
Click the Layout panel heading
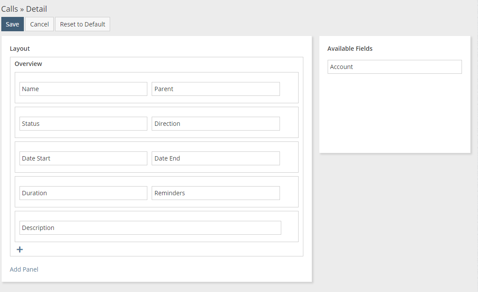20,49
